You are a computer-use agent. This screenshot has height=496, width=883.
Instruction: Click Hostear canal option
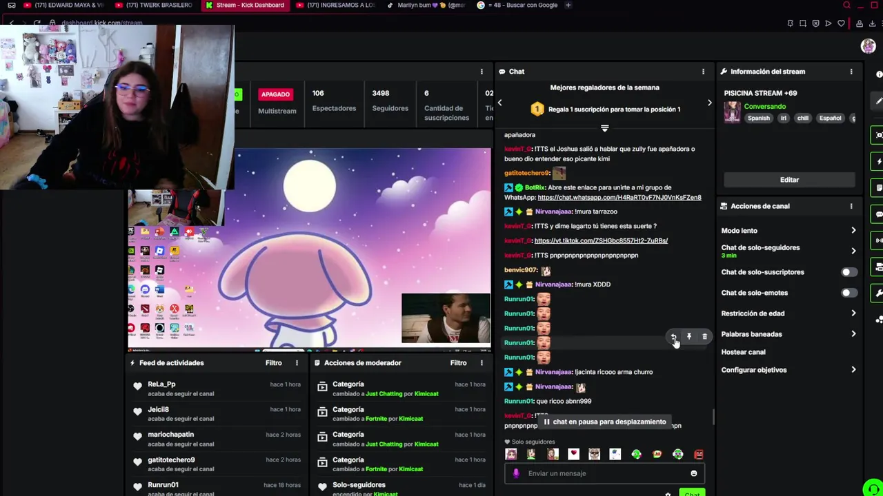[743, 352]
